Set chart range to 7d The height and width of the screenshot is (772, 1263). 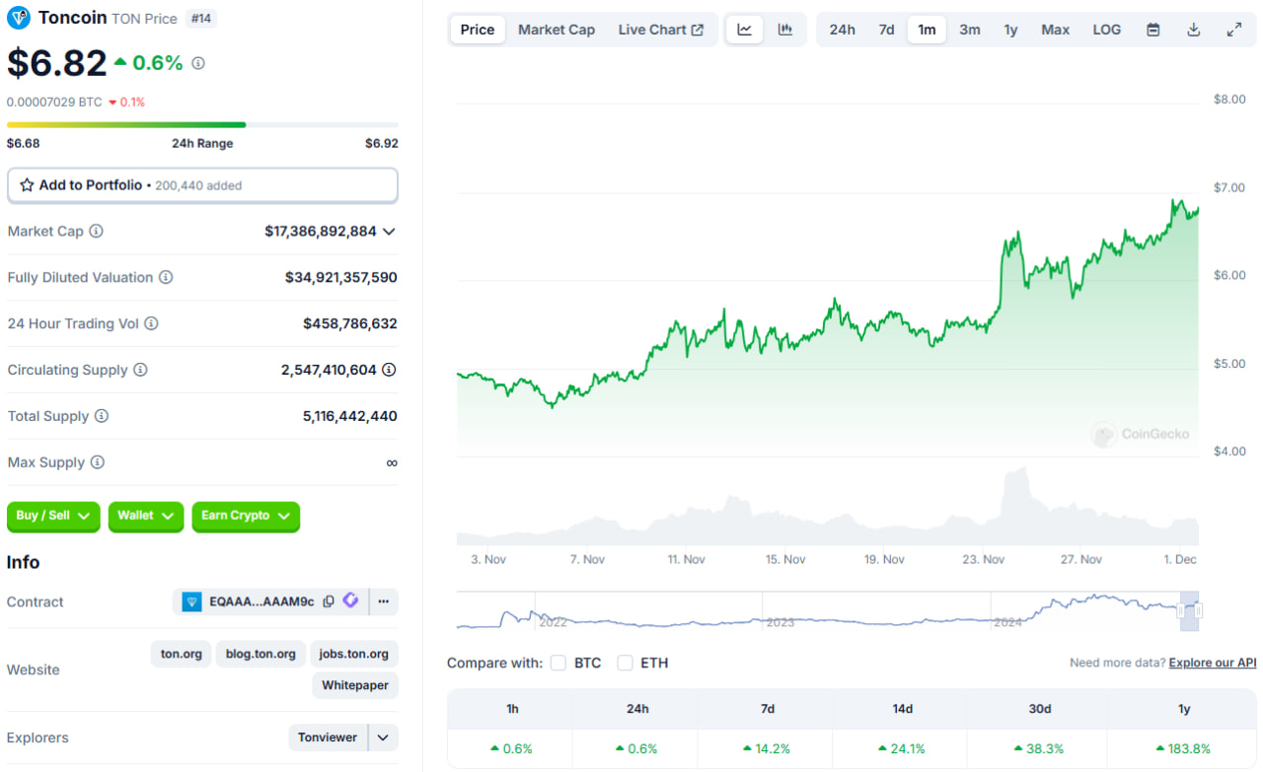(x=887, y=30)
